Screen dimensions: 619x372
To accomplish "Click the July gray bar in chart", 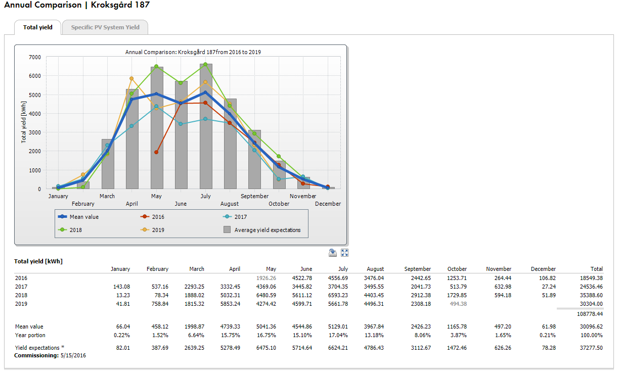I will point(206,126).
